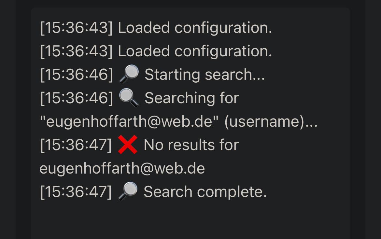This screenshot has width=381, height=239.
Task: Click the "Search complete." log message
Action: pyautogui.click(x=205, y=192)
